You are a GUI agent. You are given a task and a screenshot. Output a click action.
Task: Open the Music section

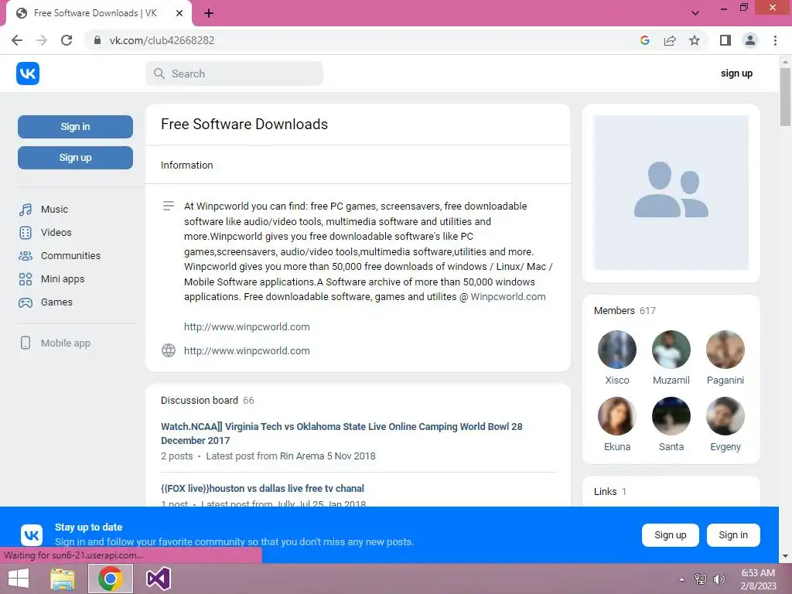coord(43,209)
